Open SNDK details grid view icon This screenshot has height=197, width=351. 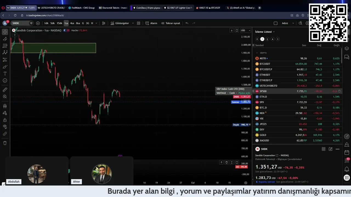(324, 149)
